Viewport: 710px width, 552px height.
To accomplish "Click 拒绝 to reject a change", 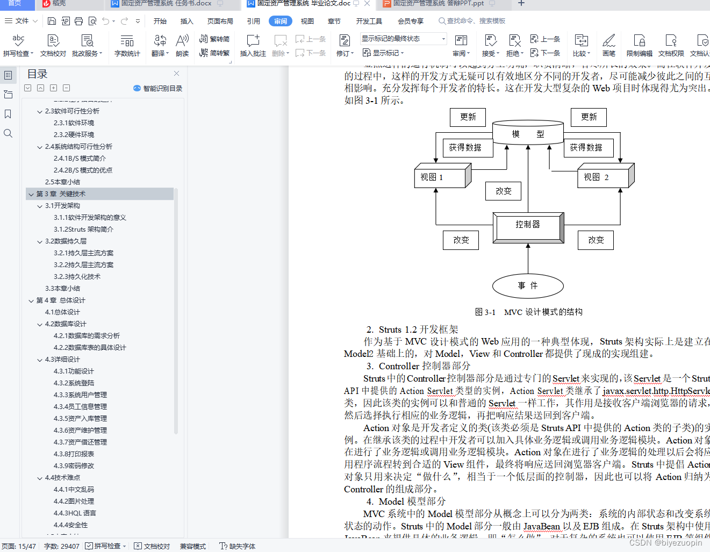I will [515, 45].
